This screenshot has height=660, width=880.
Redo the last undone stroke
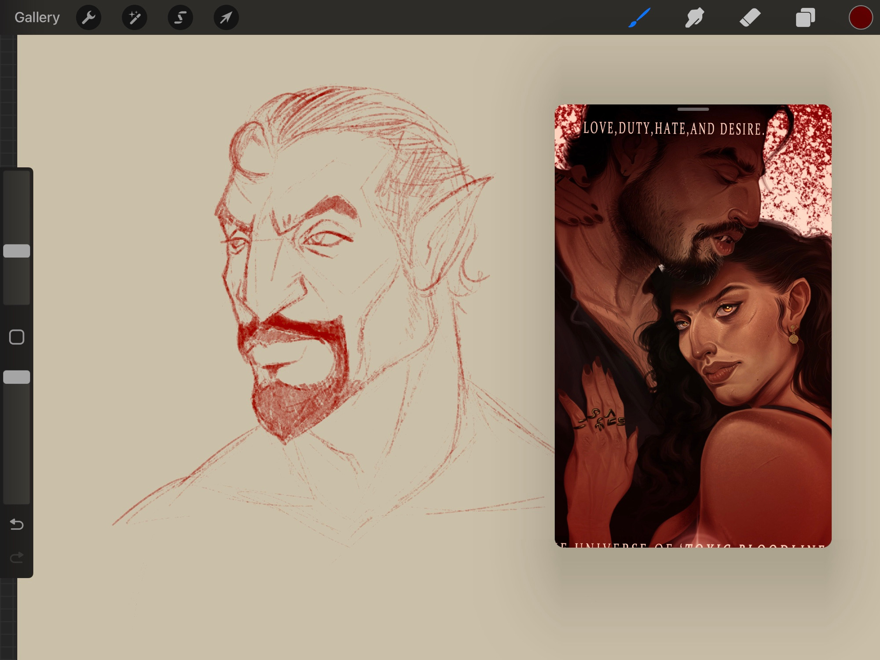click(17, 558)
